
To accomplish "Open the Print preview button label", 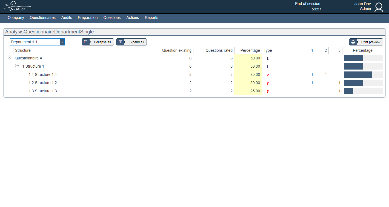I will 371,42.
